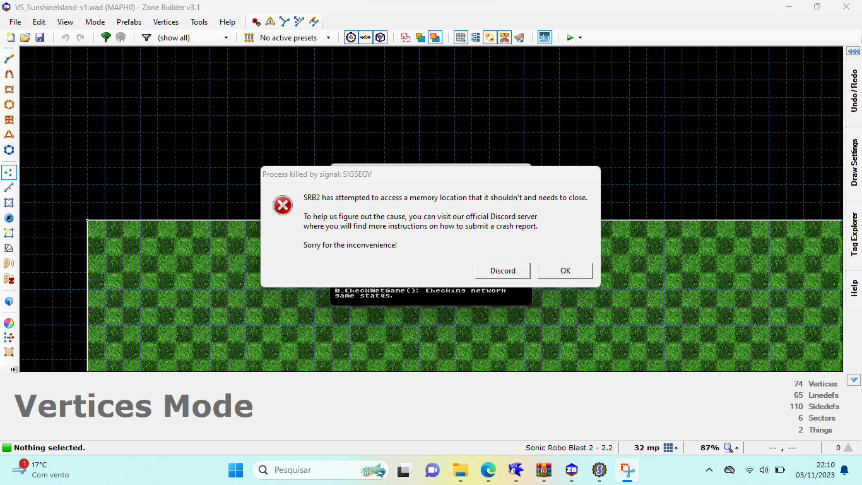The image size is (862, 485).
Task: Open the File menu
Action: 15,21
